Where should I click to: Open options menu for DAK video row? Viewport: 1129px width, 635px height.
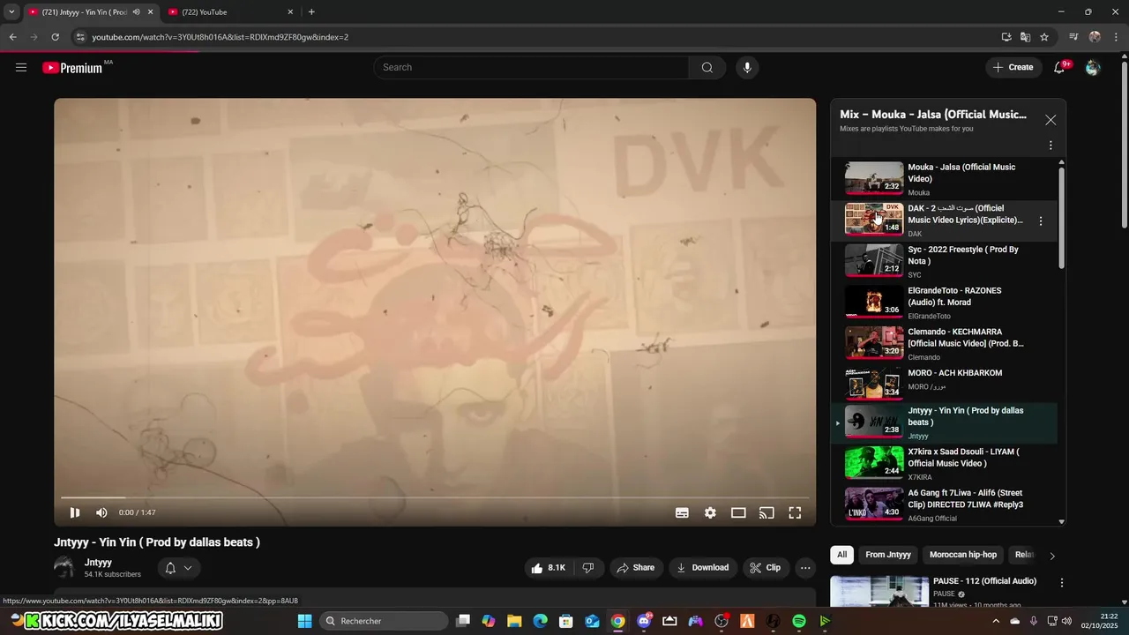1041,221
